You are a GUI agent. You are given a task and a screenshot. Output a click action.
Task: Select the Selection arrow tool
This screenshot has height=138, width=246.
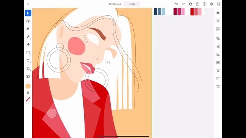(28, 13)
